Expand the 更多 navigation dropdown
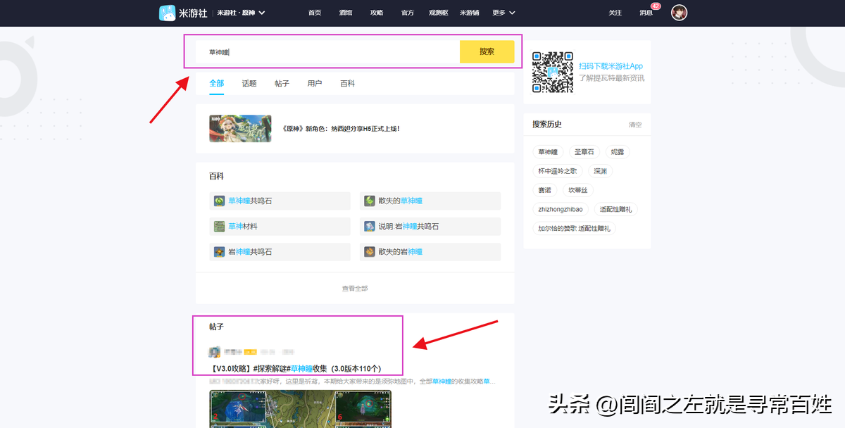Viewport: 845px width, 428px height. (x=503, y=13)
